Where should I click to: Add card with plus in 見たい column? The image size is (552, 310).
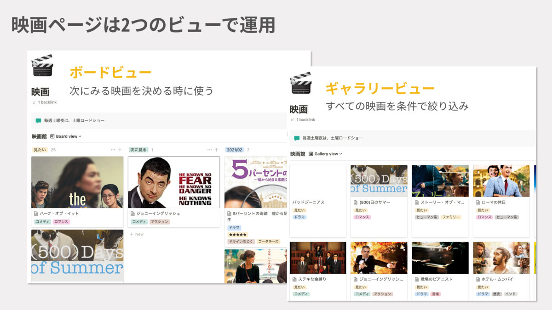pos(120,150)
